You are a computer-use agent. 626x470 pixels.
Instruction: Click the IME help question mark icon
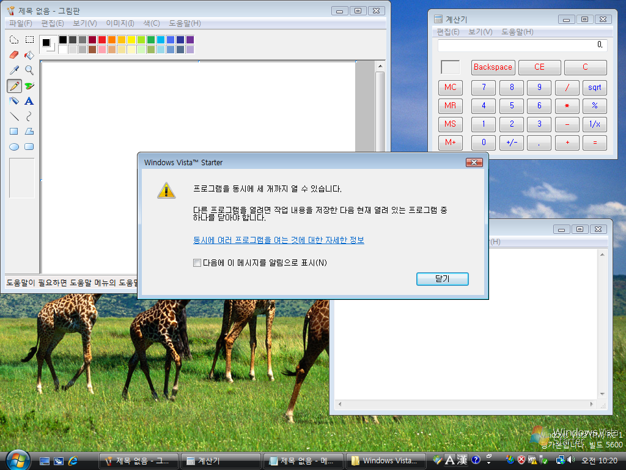[x=476, y=460]
